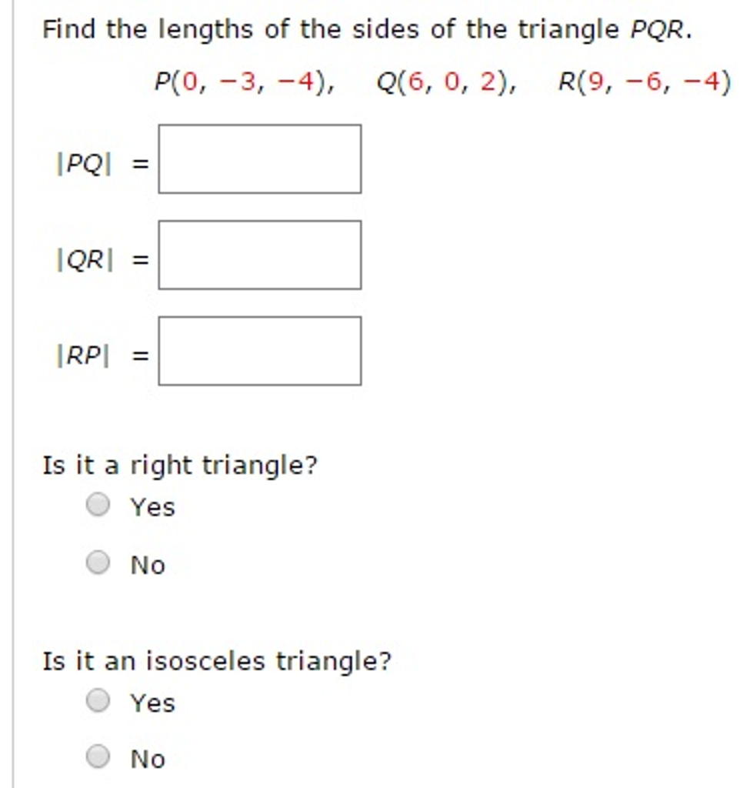This screenshot has height=788, width=750.
Task: Select Yes for the right triangle question
Action: coord(98,504)
